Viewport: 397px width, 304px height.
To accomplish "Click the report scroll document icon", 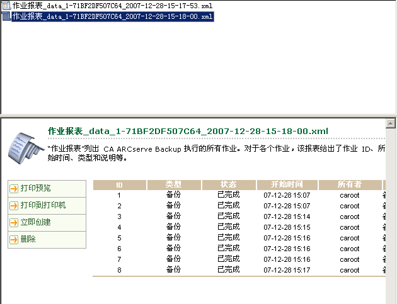I will [26, 148].
